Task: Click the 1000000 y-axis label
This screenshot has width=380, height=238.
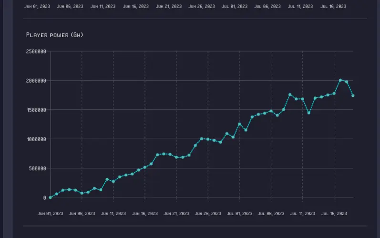Action: click(36, 139)
